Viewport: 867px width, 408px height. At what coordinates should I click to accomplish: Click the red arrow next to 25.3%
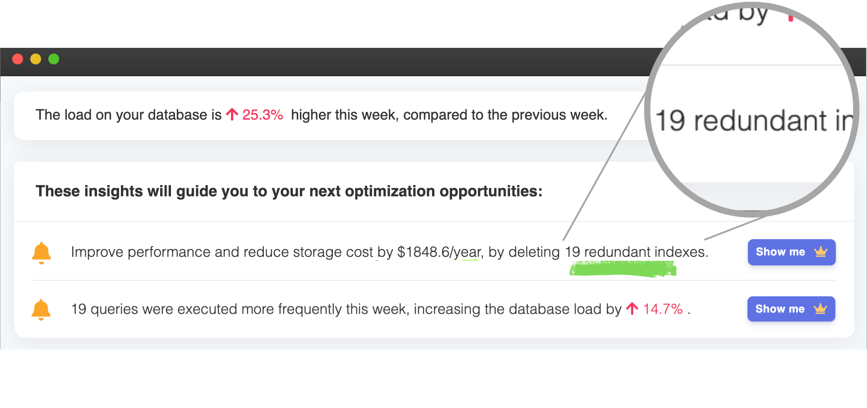click(232, 114)
